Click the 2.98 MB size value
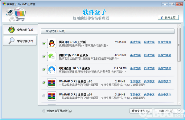 click(120, 81)
